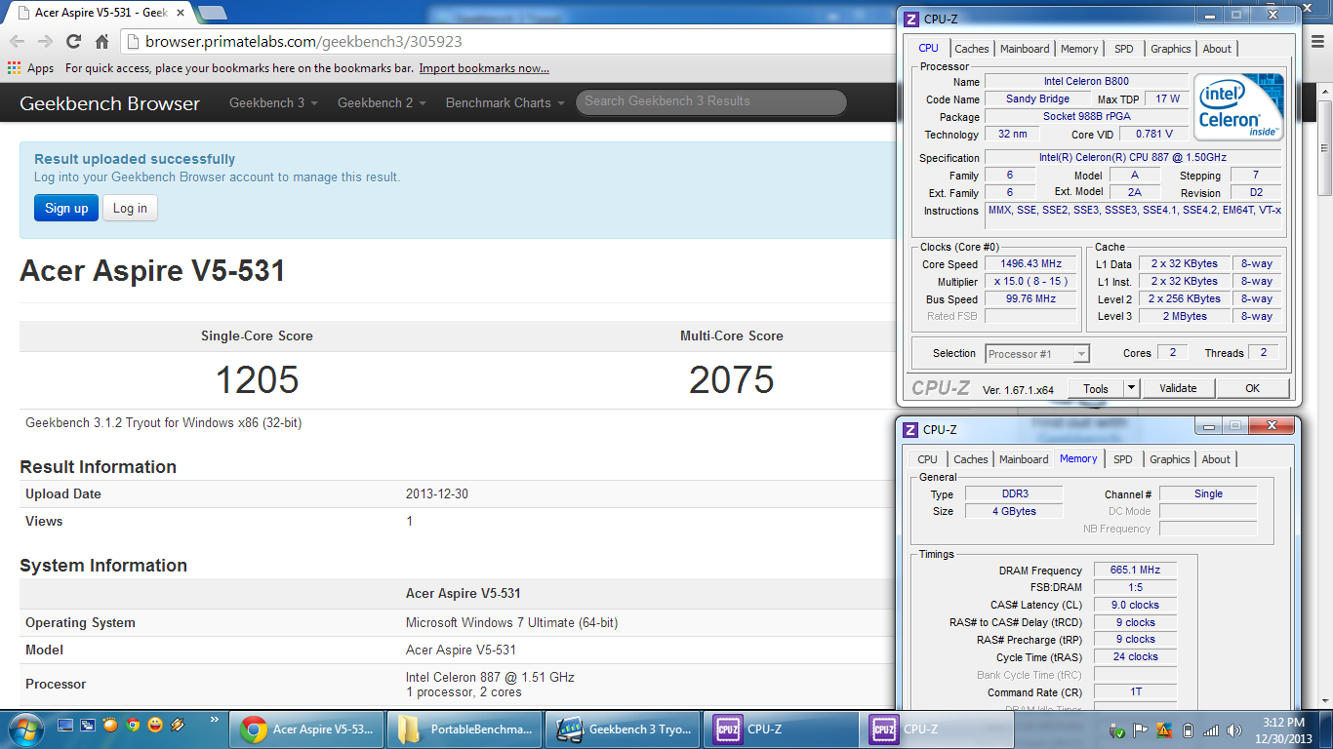Viewport: 1333px width, 749px height.
Task: Launch the orange sphere quick launch icon
Action: pos(110,726)
